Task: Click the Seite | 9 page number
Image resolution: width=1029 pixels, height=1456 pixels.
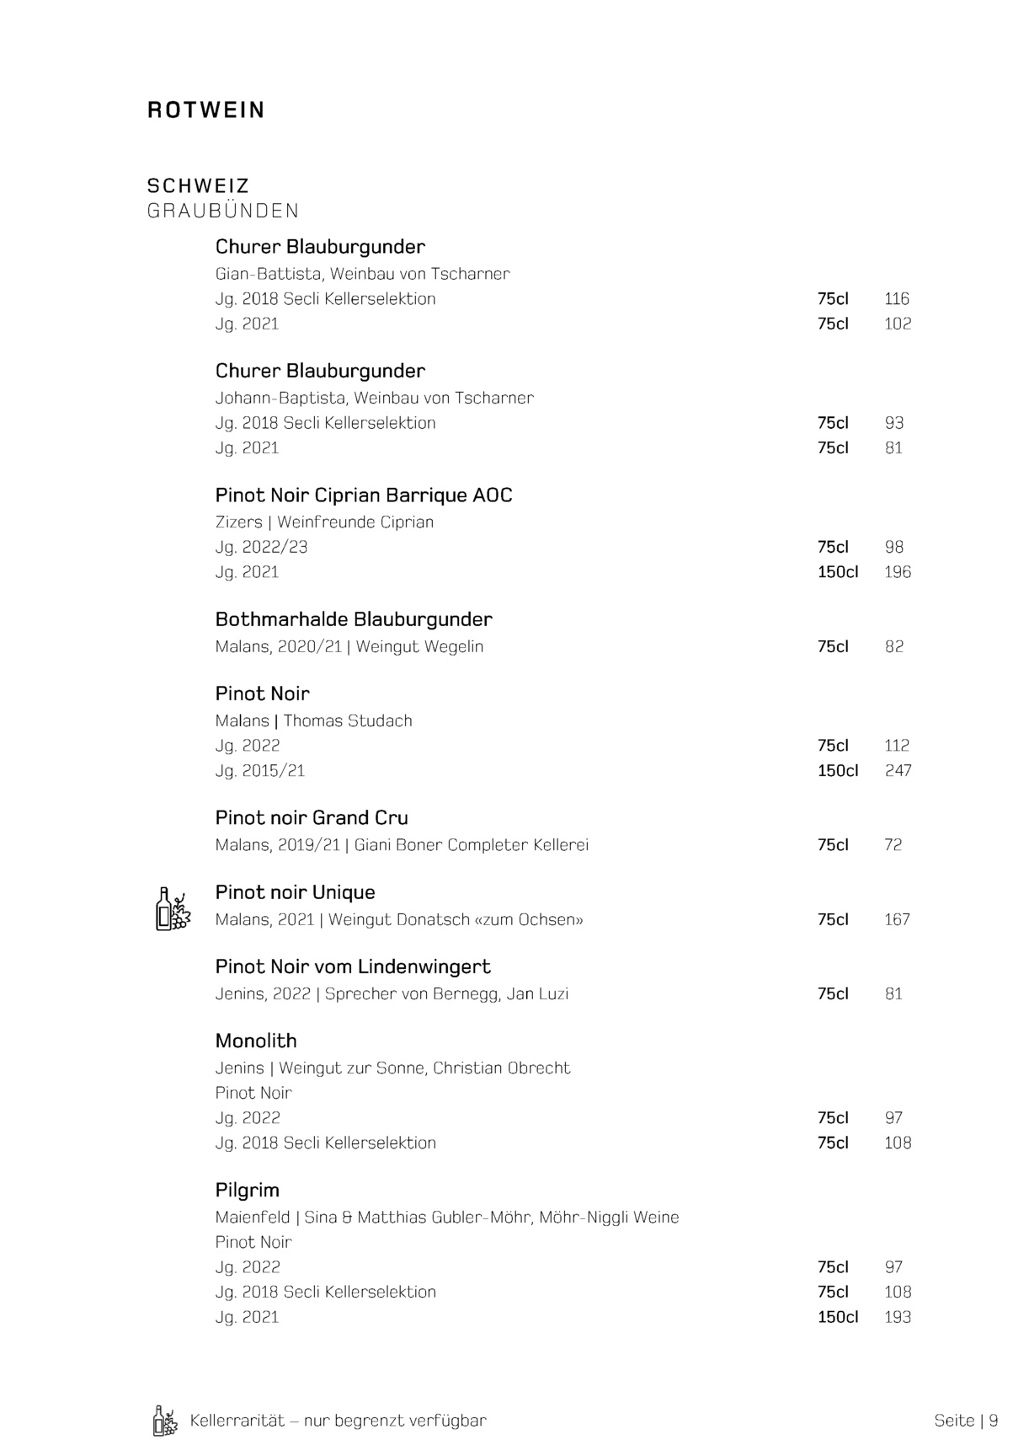Action: click(966, 1421)
